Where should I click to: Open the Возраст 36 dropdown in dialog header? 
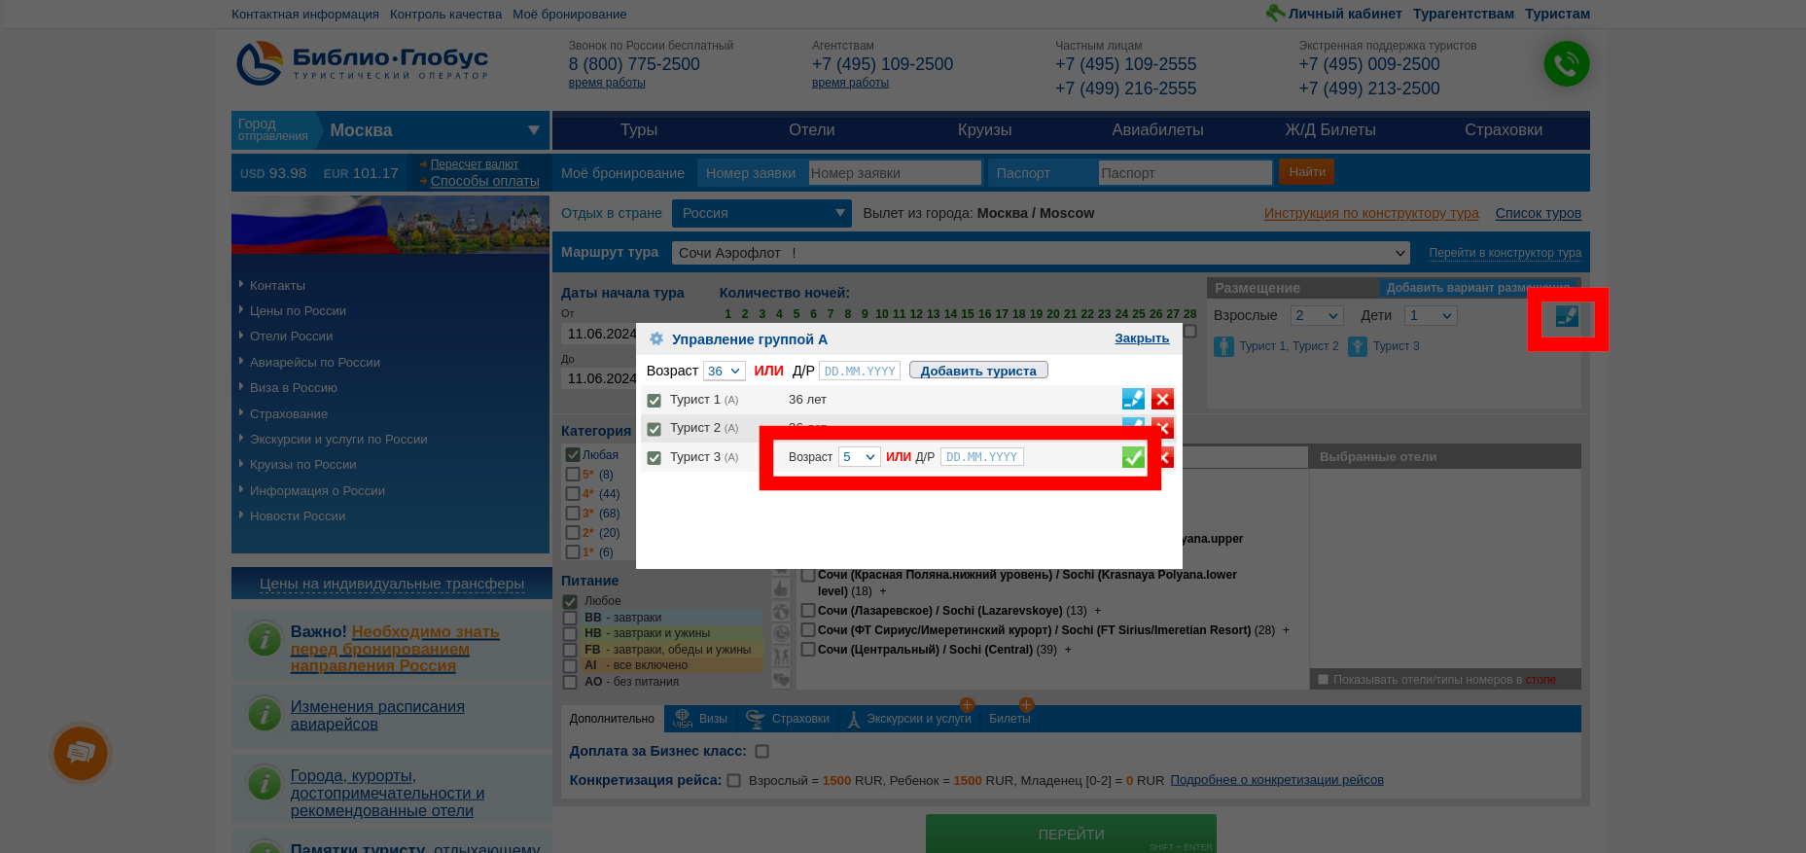pos(724,371)
